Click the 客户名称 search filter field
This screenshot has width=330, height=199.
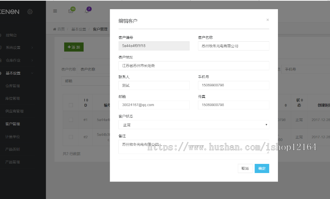(x=93, y=69)
